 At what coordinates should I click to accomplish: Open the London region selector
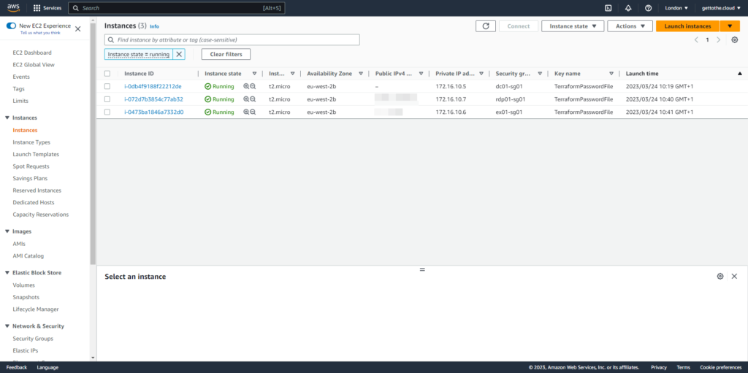click(676, 8)
